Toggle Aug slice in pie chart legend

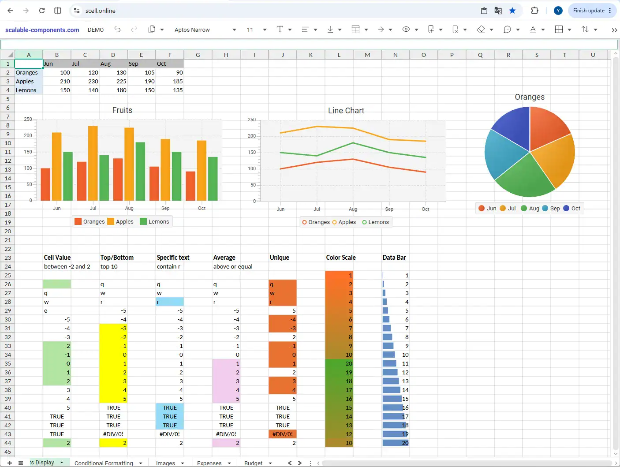tap(530, 208)
